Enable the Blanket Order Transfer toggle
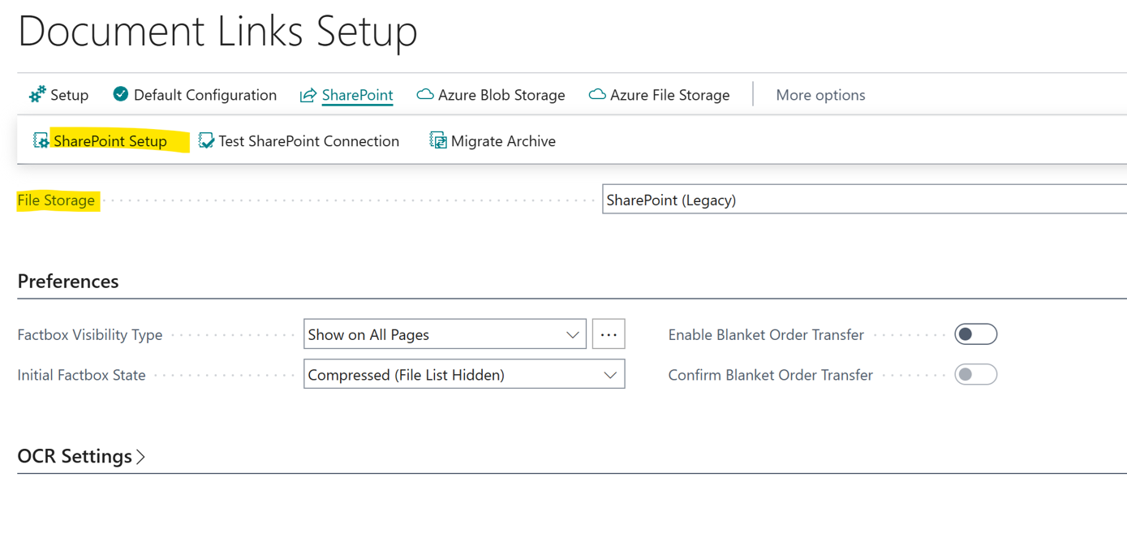The image size is (1127, 538). click(x=975, y=334)
